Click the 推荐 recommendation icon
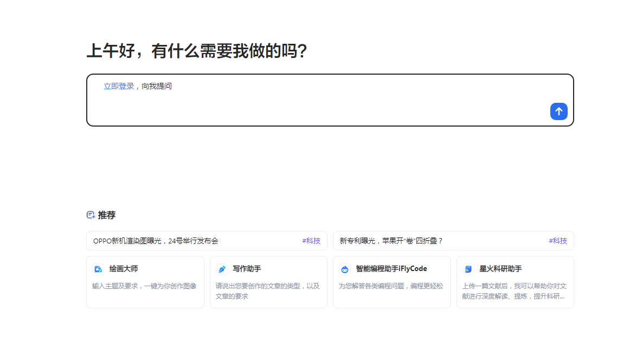The width and height of the screenshot is (630, 350). [90, 215]
